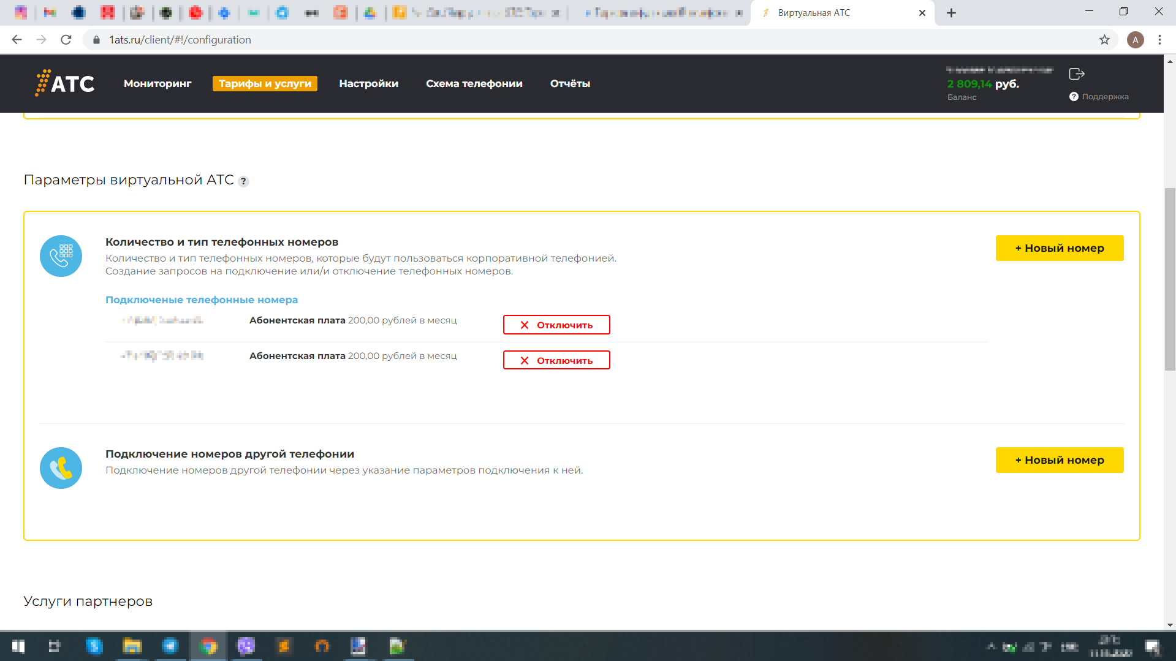The height and width of the screenshot is (661, 1176).
Task: Open the Chrome user profile avatar
Action: pos(1135,40)
